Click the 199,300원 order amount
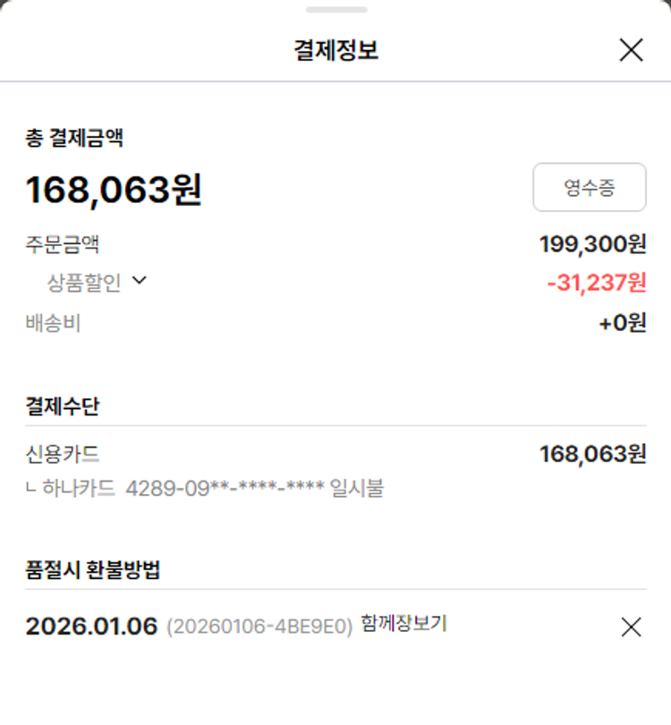The width and height of the screenshot is (671, 725). (x=592, y=243)
